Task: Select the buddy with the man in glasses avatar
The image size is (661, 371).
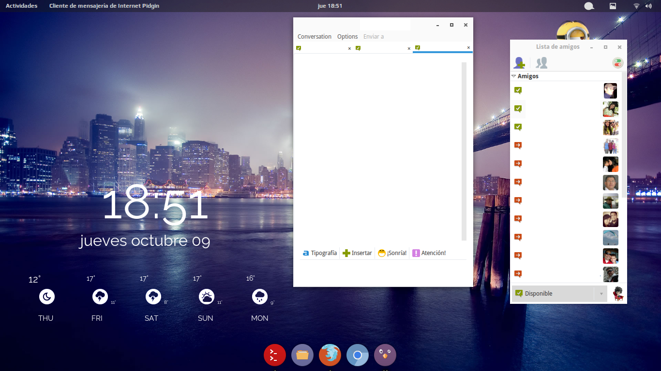Action: point(611,183)
